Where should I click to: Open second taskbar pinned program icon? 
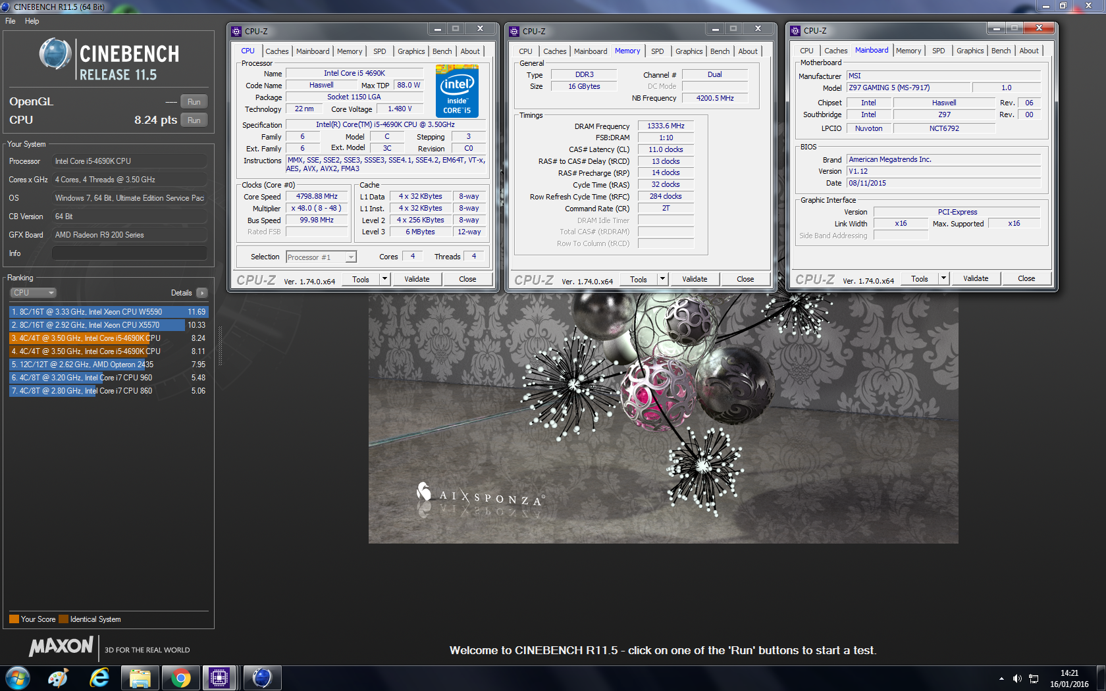click(x=58, y=678)
